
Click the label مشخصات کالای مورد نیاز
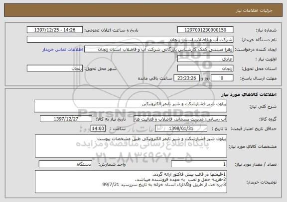click(x=253, y=146)
